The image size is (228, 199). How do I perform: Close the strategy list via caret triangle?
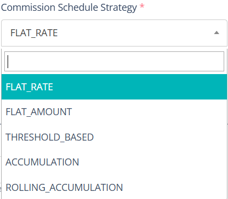pos(217,33)
